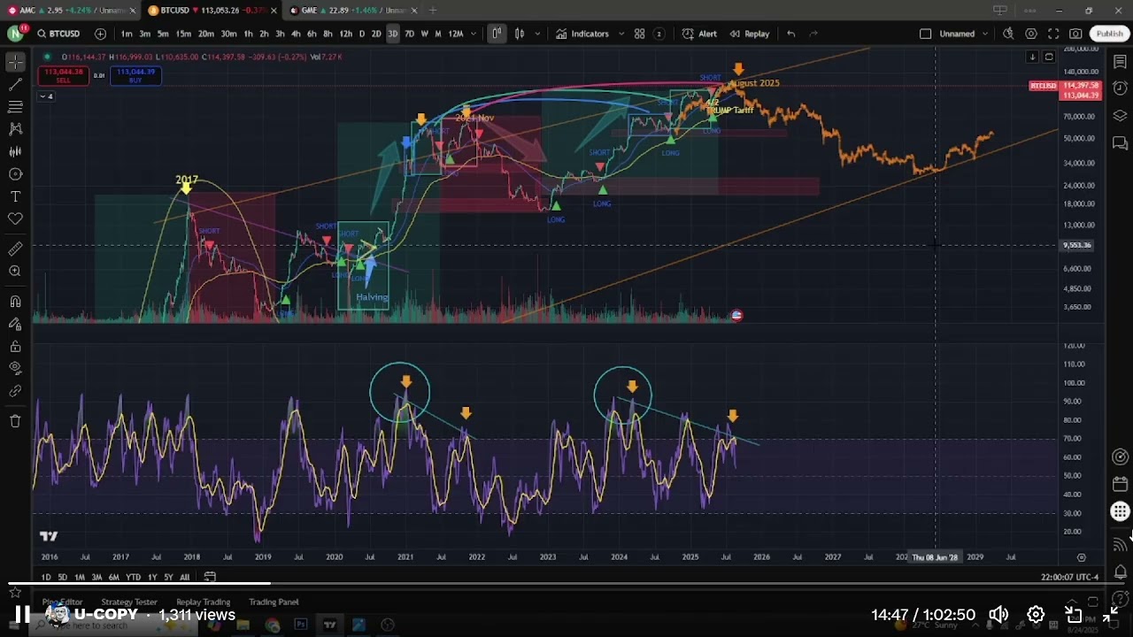
Task: Select the 1m timeframe
Action: tap(127, 34)
